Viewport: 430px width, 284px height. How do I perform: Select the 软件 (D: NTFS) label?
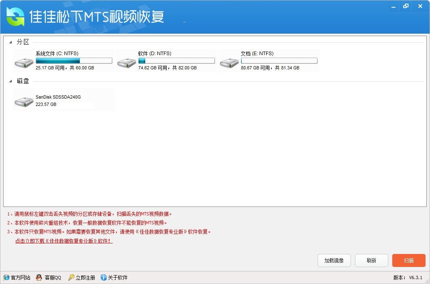(x=155, y=54)
